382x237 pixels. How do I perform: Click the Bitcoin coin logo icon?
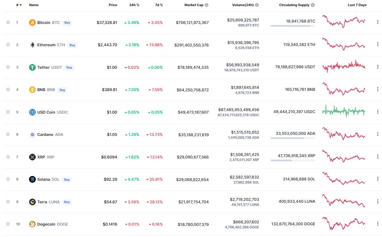pyautogui.click(x=32, y=23)
